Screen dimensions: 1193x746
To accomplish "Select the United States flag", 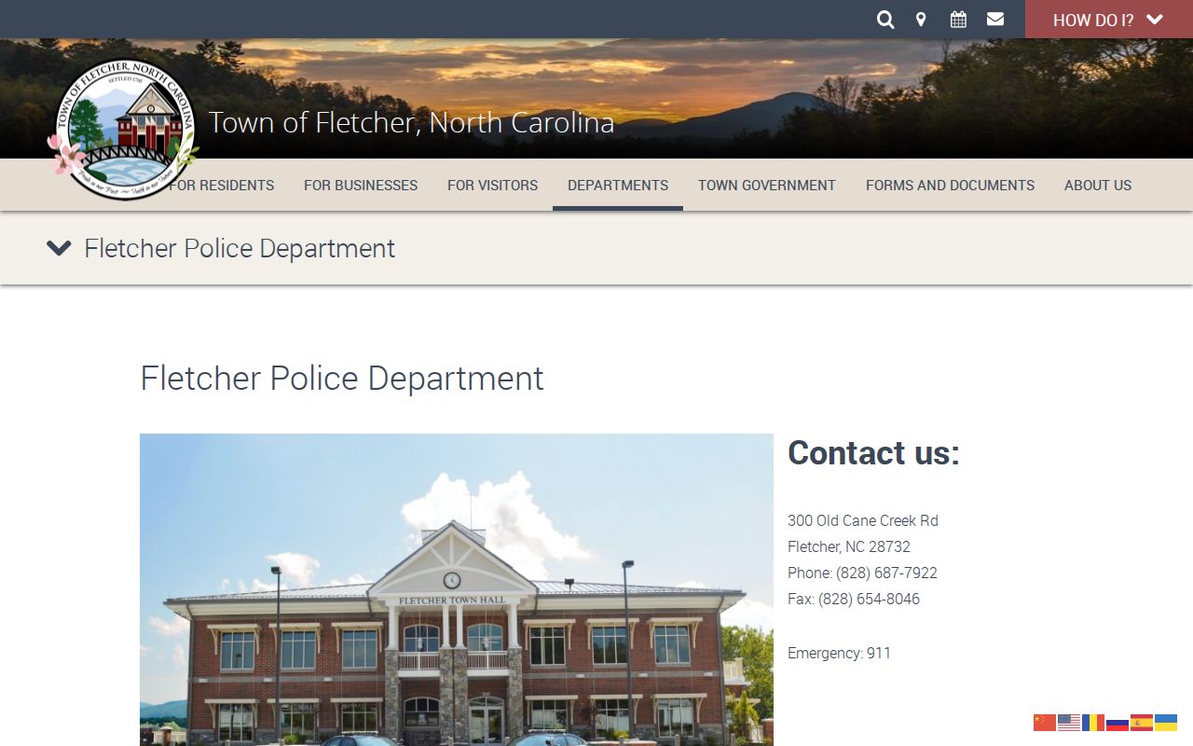I will [1069, 723].
